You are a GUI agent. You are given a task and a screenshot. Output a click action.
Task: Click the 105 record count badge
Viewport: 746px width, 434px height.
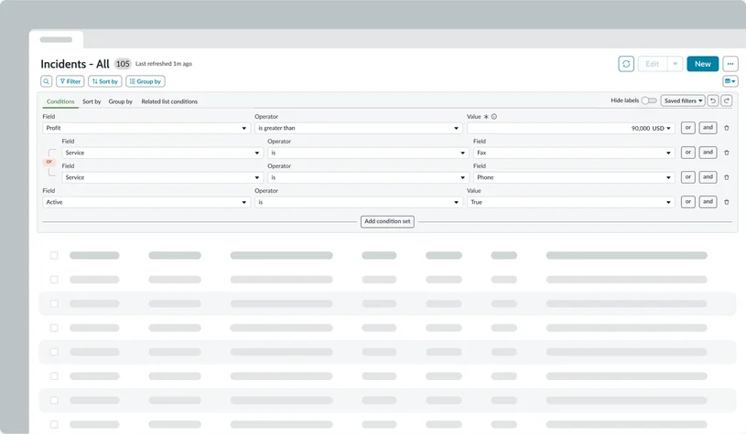pos(123,64)
